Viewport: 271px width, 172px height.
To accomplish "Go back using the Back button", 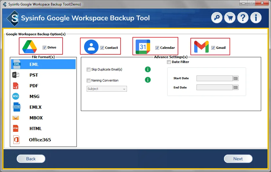I will 31,159.
